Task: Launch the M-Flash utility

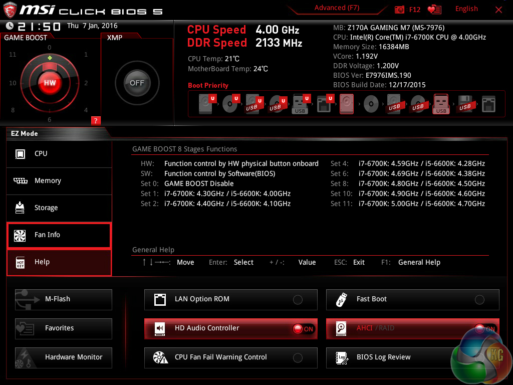Action: 64,300
